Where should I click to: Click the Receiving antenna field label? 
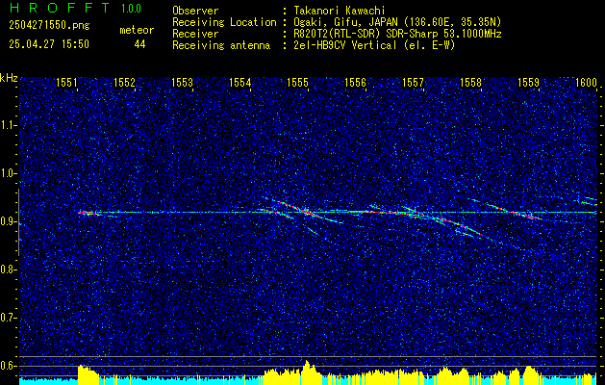[x=221, y=45]
